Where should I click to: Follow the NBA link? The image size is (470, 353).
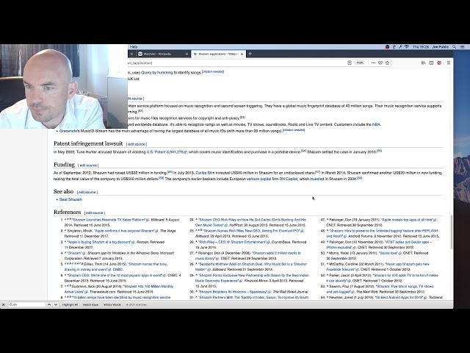[x=376, y=124]
